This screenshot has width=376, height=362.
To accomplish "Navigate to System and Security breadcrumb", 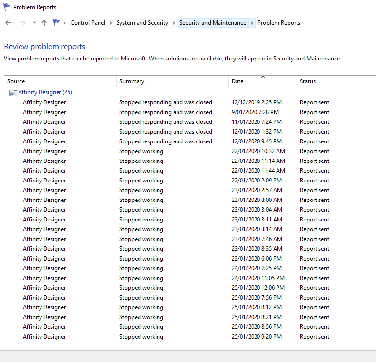I will tap(142, 23).
